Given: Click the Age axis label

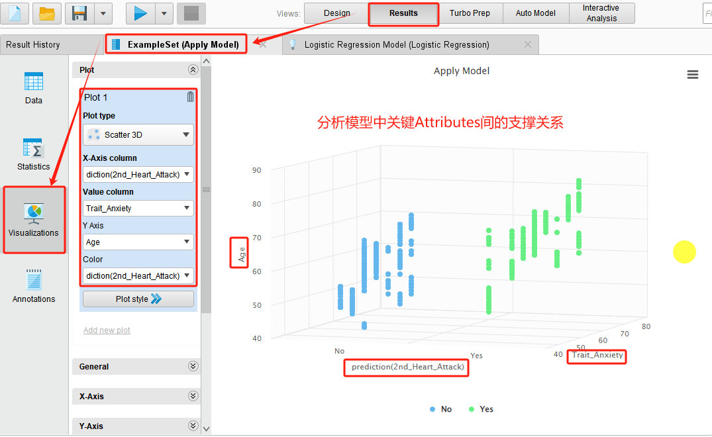Looking at the screenshot, I should (242, 255).
